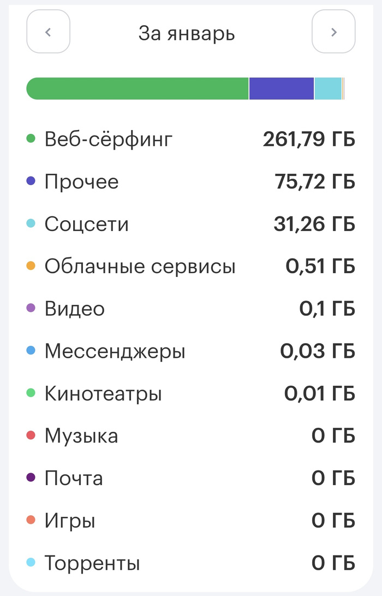The height and width of the screenshot is (596, 382).
Task: Click the Почта category label
Action: [74, 478]
